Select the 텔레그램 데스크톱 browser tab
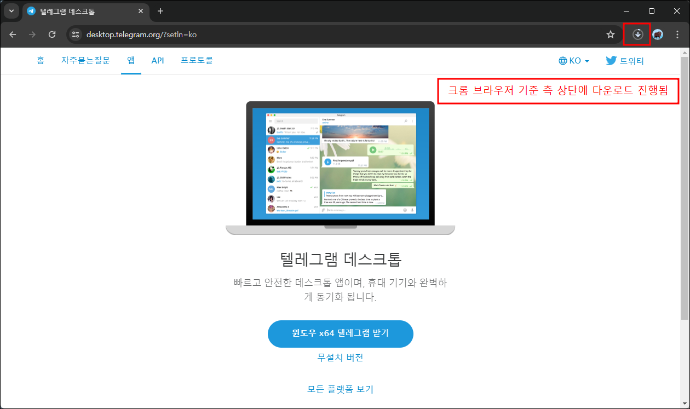 click(x=86, y=11)
